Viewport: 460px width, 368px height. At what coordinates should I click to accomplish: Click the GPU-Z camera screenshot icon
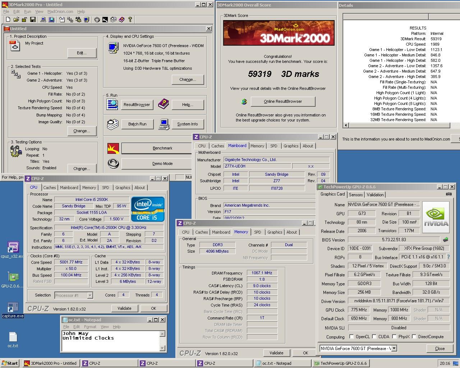(449, 194)
